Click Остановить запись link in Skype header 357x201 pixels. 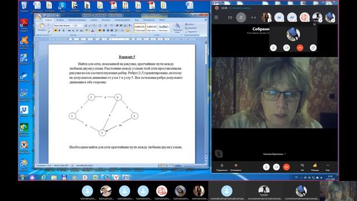point(240,8)
